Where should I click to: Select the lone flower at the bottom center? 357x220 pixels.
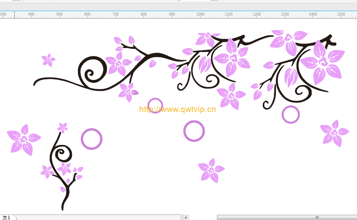(x=211, y=171)
